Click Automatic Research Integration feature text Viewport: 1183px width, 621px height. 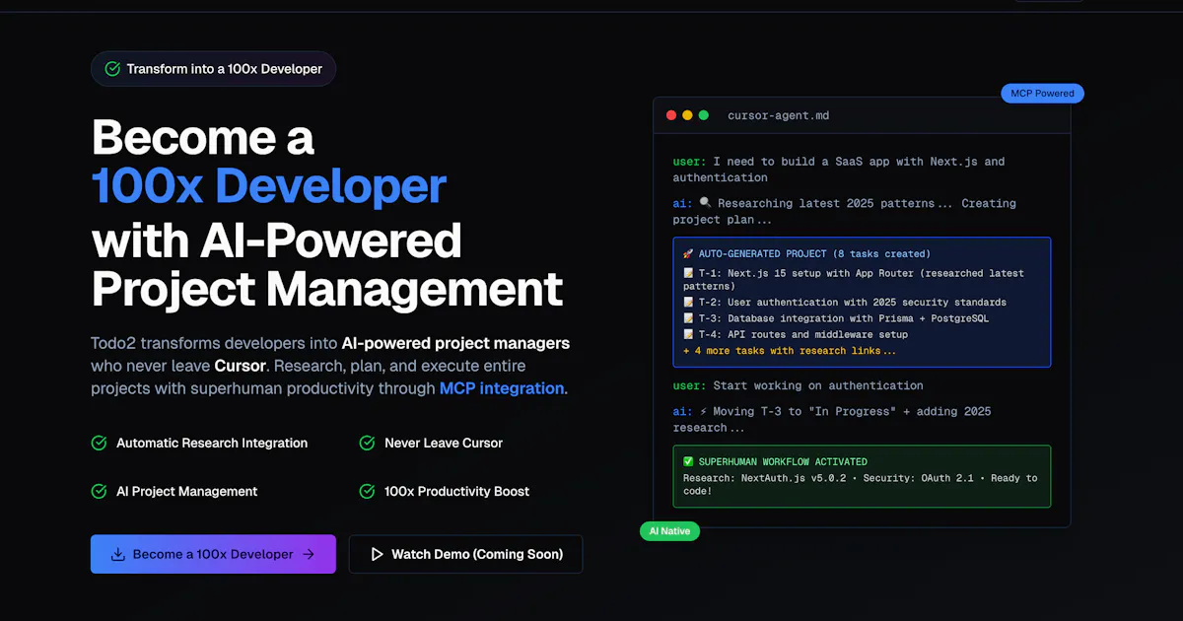tap(212, 444)
